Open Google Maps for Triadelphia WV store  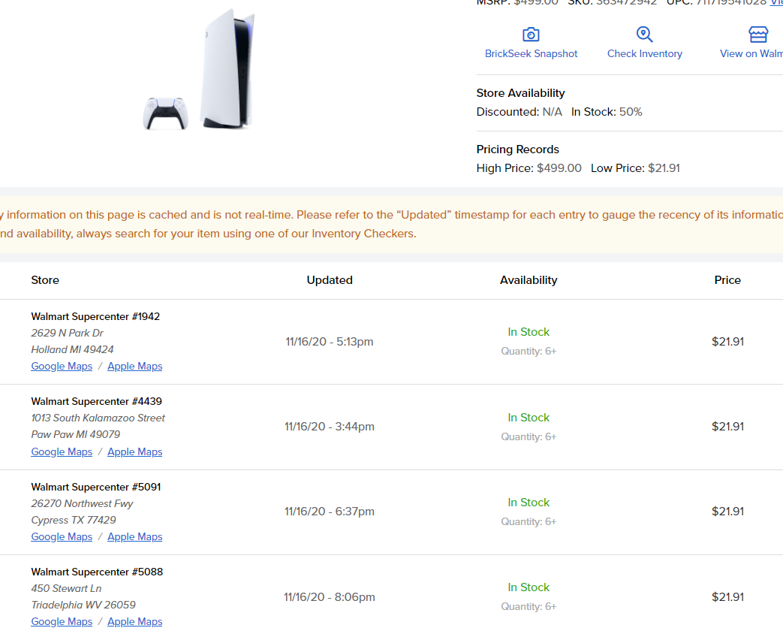[x=62, y=621]
